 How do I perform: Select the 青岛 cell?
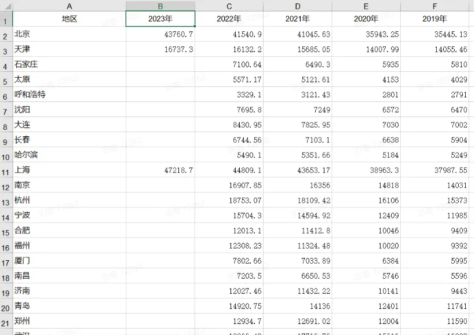70,305
